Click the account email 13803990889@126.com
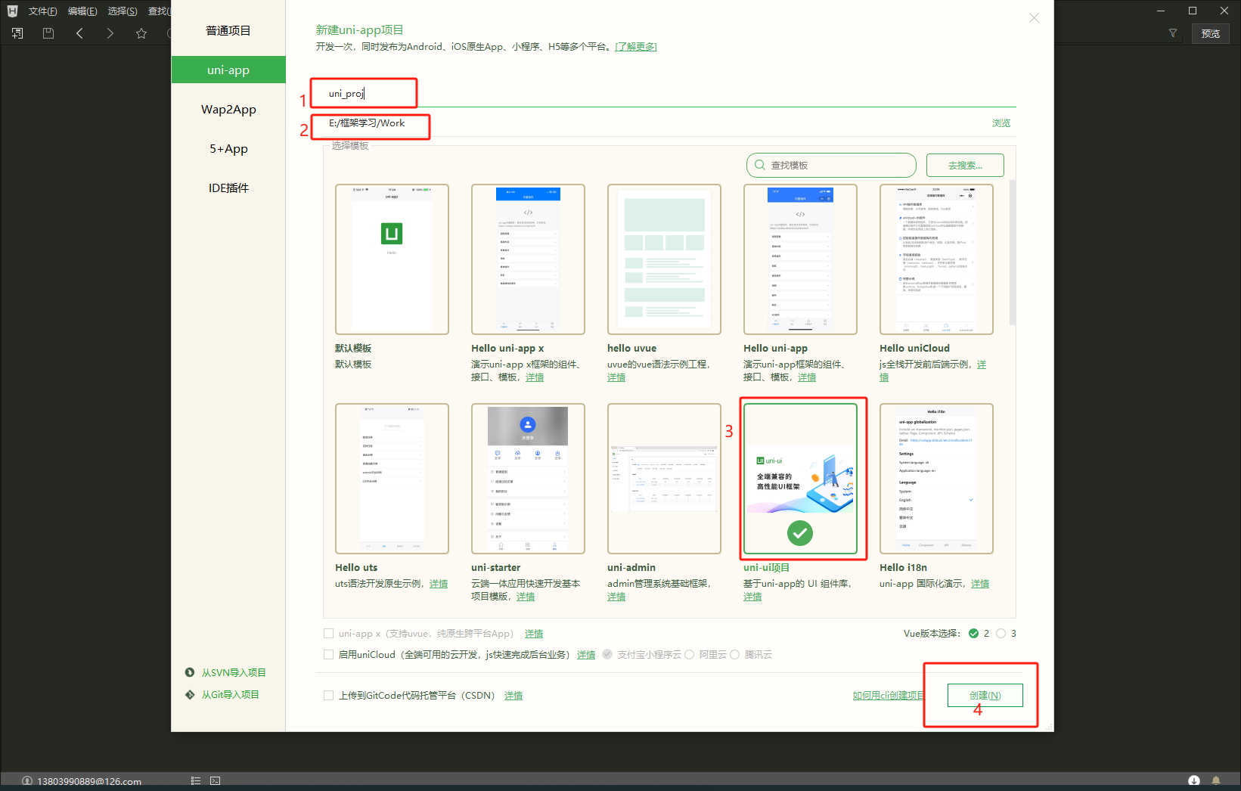The image size is (1241, 791). tap(89, 781)
